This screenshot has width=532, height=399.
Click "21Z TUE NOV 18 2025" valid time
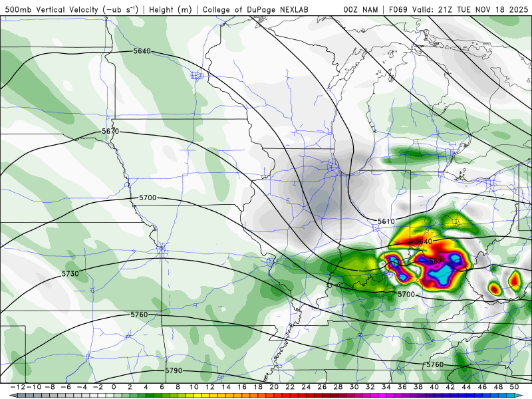[483, 9]
